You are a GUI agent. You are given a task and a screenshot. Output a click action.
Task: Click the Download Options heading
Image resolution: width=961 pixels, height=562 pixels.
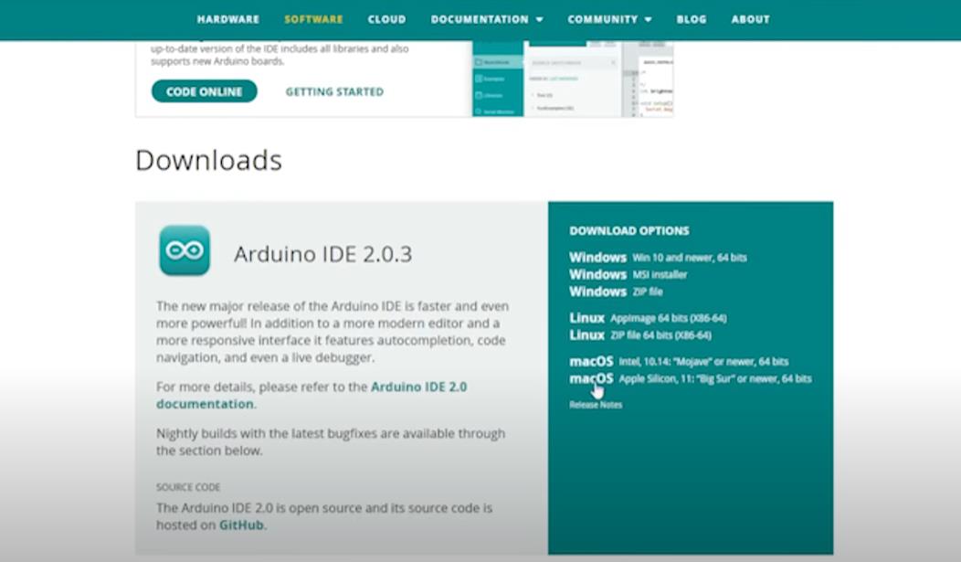[629, 231]
